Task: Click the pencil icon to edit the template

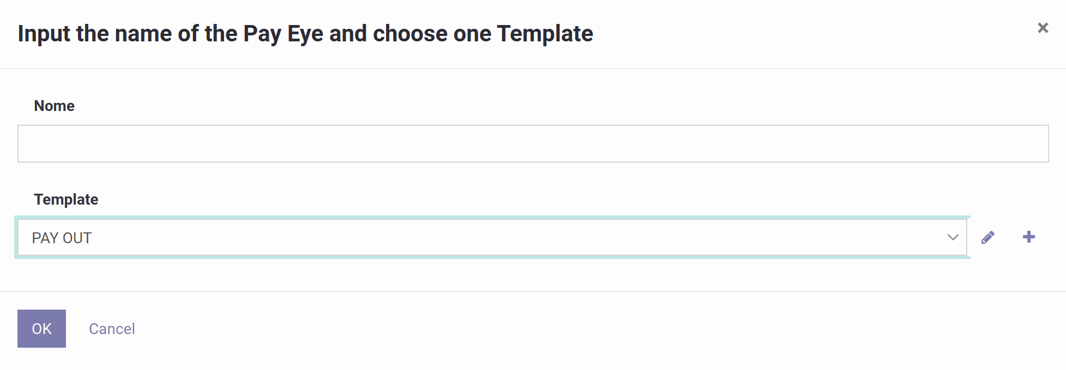Action: coord(988,237)
